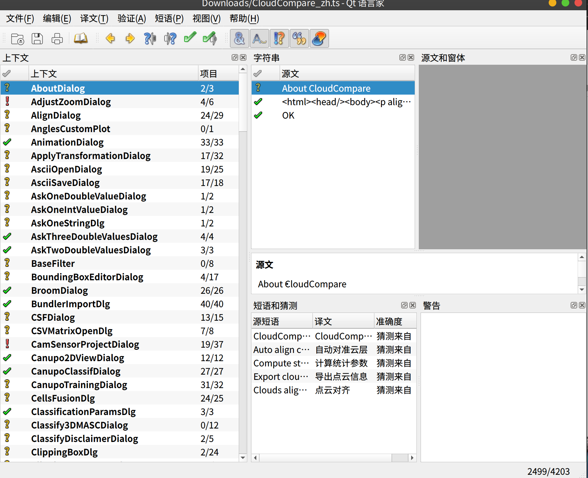The width and height of the screenshot is (588, 478).
Task: Close the 源文和窗体 panel
Action: point(582,57)
